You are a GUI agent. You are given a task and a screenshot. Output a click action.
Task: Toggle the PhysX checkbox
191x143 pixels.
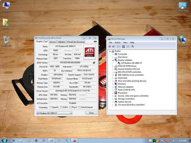[70, 107]
